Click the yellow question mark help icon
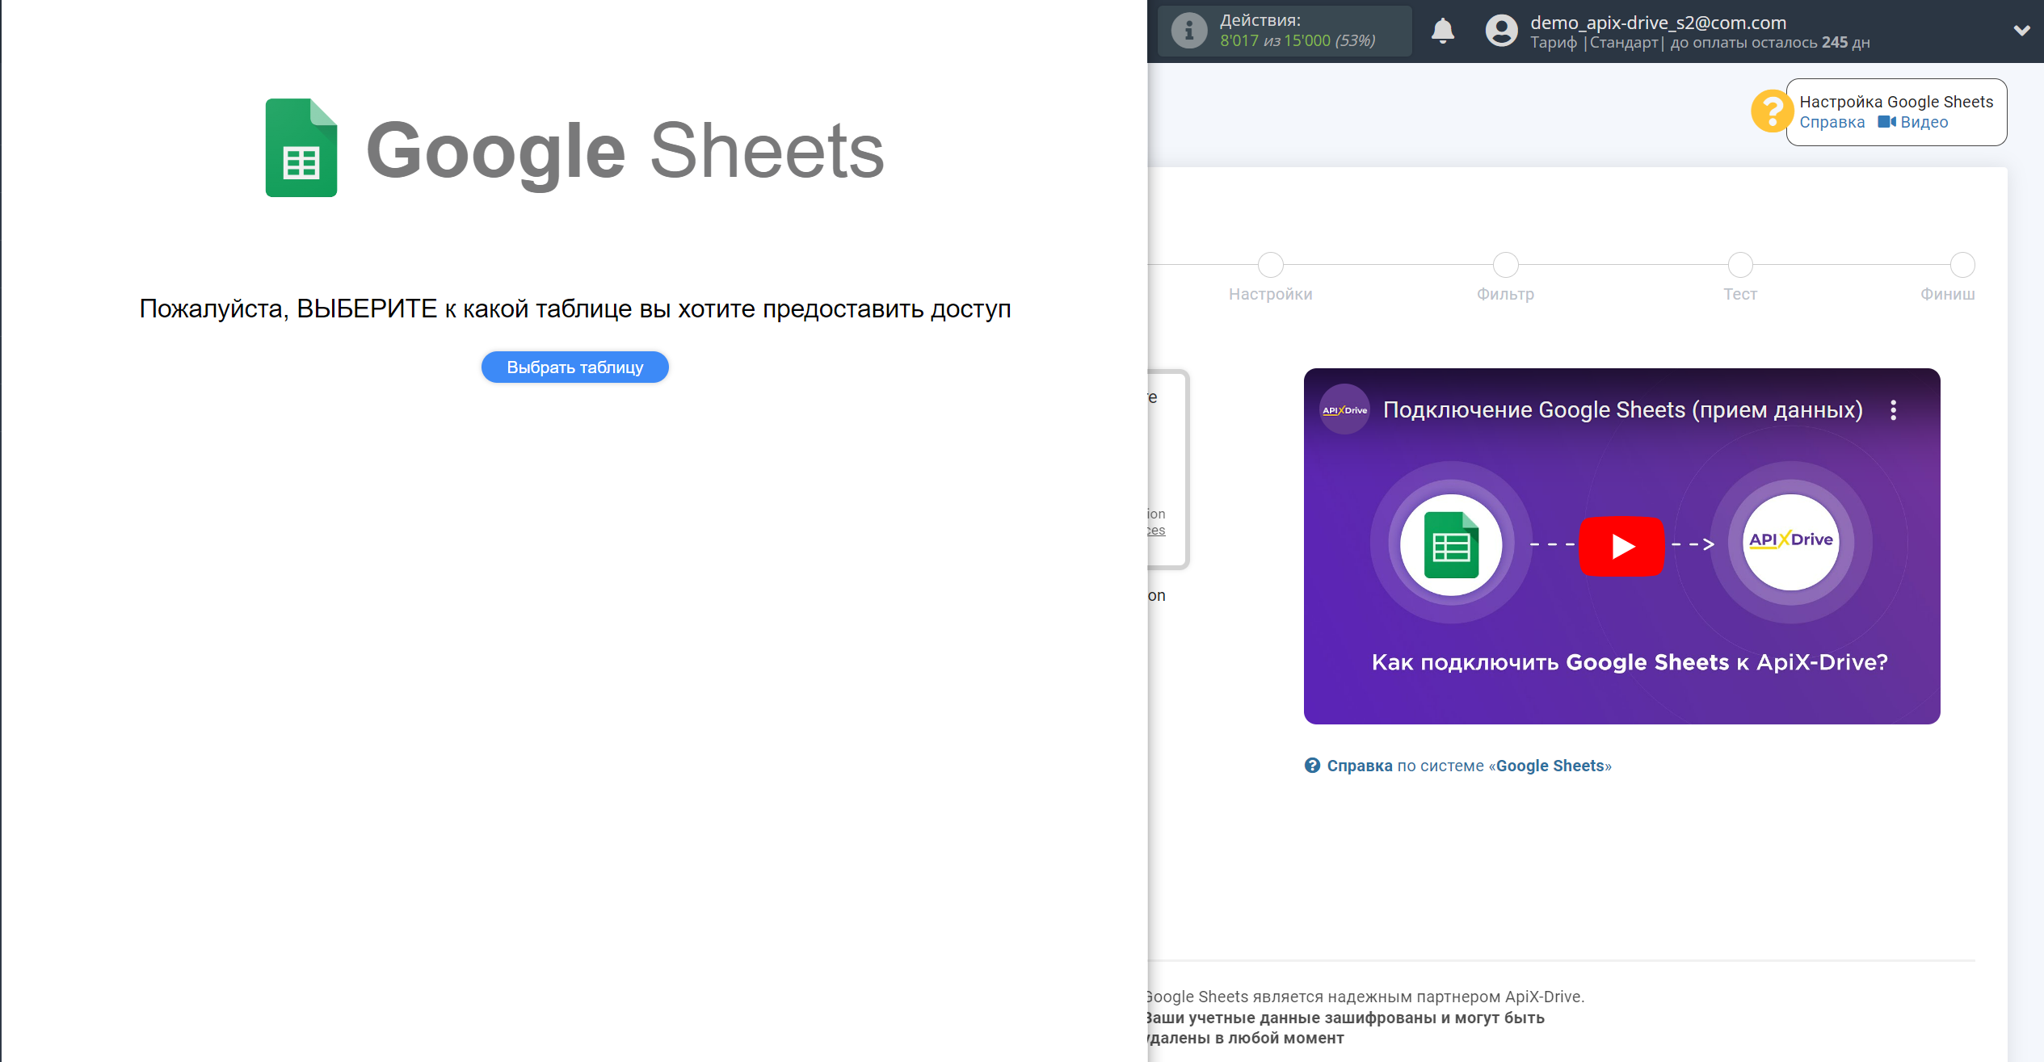 (1771, 111)
